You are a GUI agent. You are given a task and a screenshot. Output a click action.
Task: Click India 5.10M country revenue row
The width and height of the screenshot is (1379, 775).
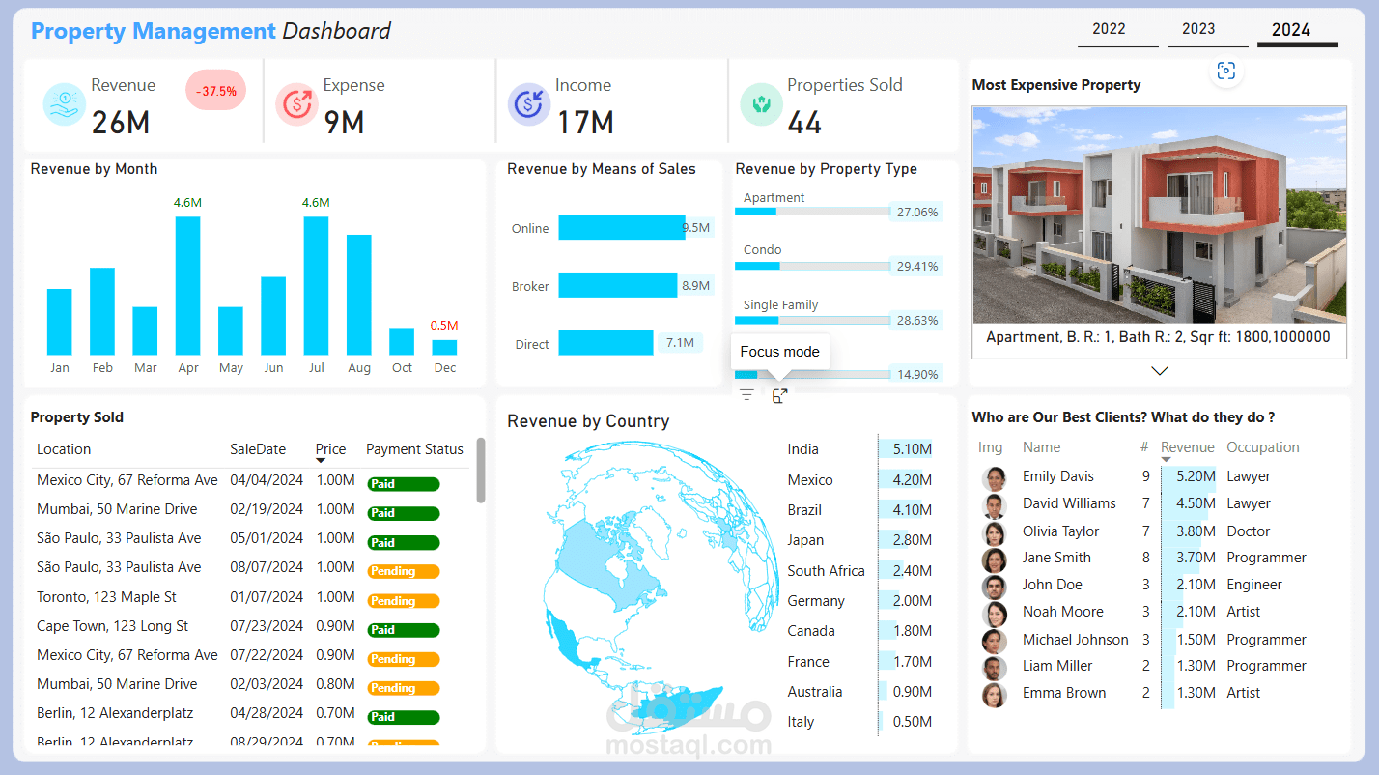point(859,449)
